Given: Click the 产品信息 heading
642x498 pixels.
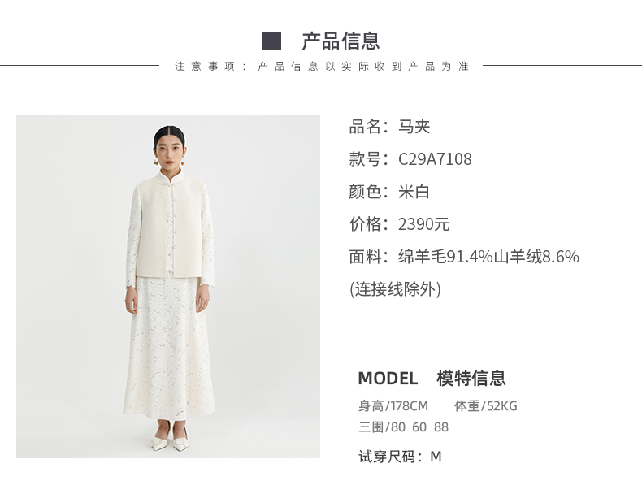Looking at the screenshot, I should (341, 41).
